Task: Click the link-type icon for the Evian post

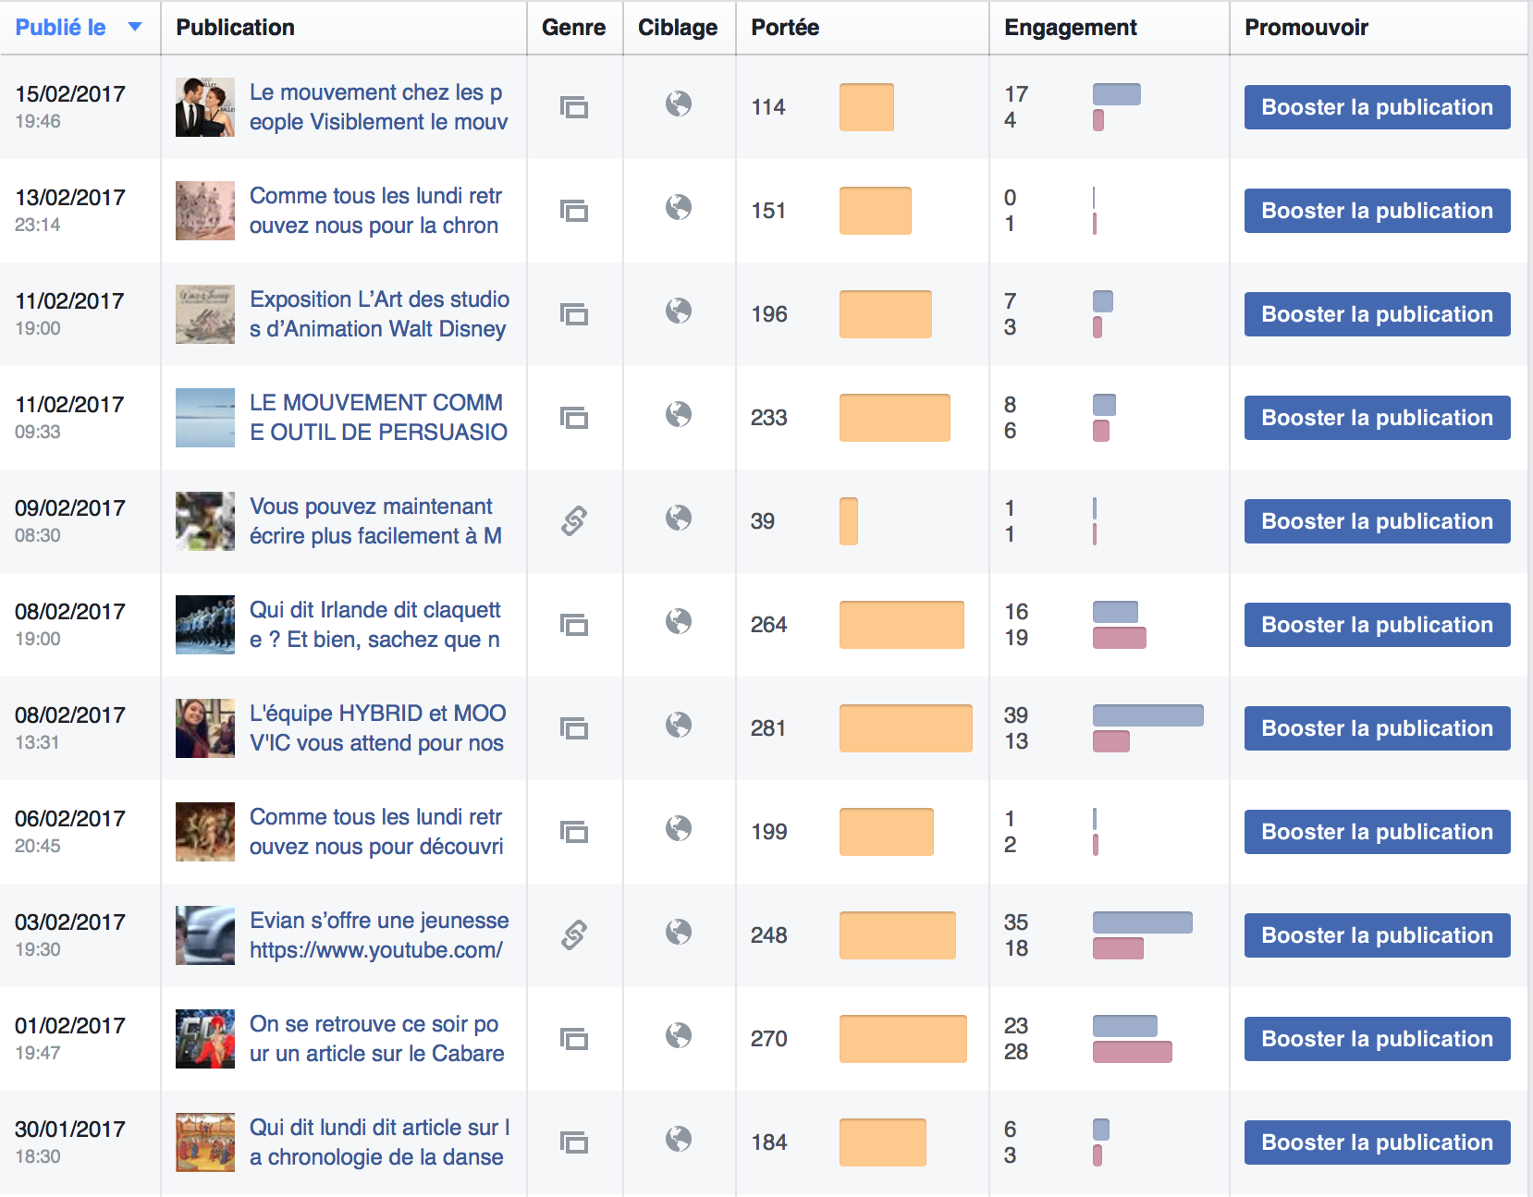Action: (x=574, y=935)
